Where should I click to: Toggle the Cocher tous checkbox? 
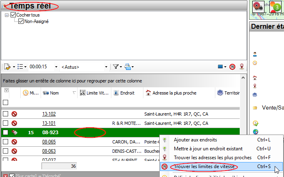coord(13,15)
